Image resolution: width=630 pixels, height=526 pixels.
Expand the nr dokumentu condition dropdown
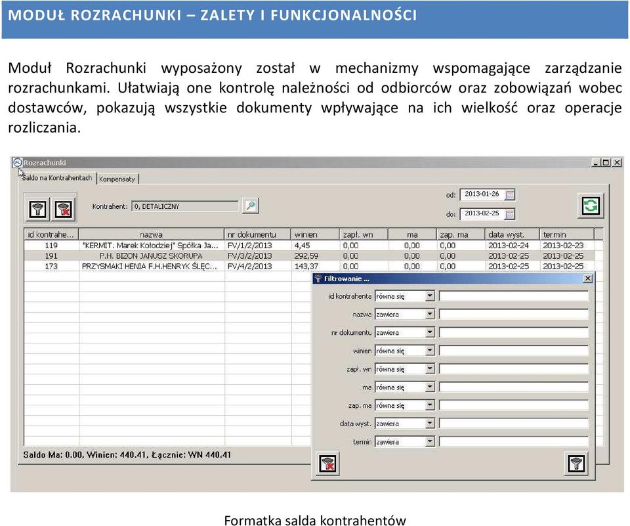[430, 332]
